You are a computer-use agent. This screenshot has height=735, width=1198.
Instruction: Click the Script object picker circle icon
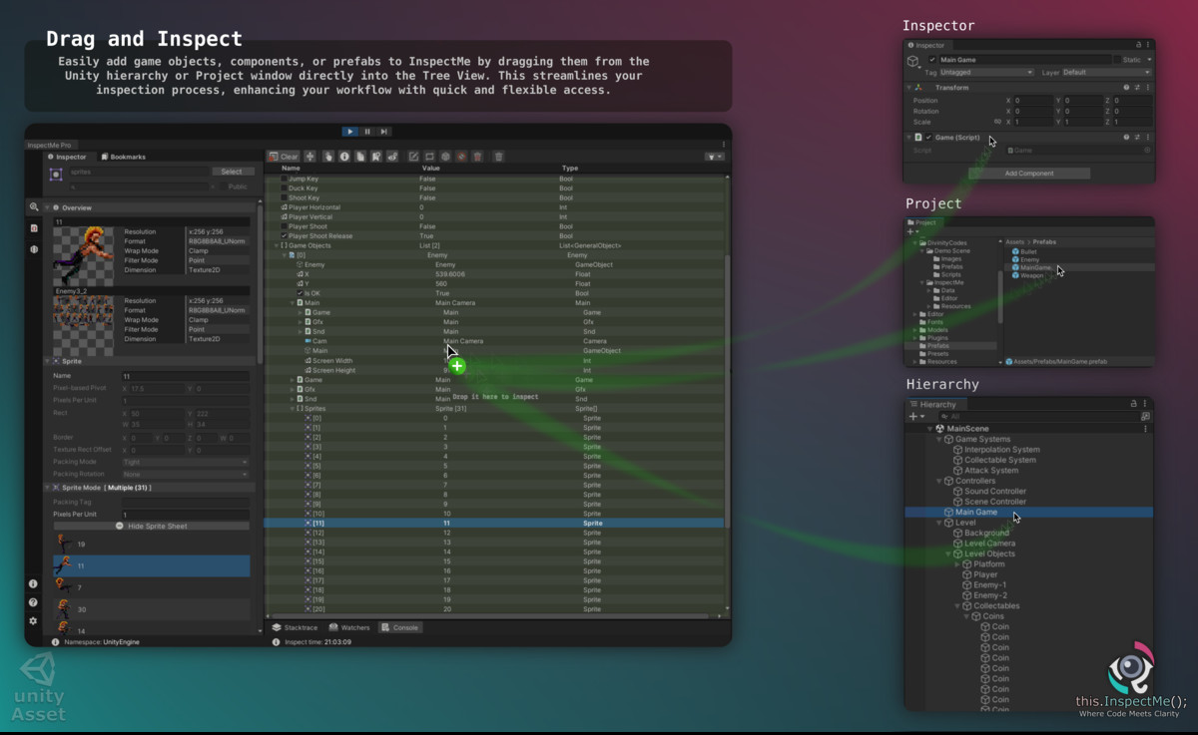pyautogui.click(x=1147, y=151)
